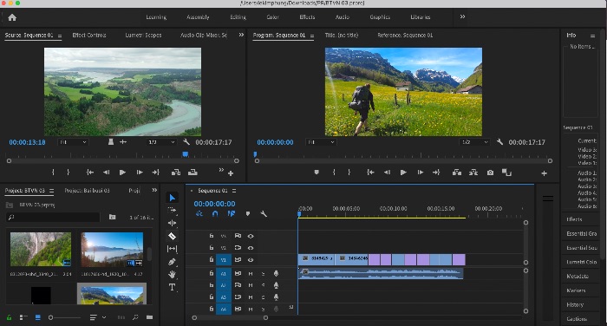Switch to Effects workspace
This screenshot has height=326, width=607.
pos(307,17)
